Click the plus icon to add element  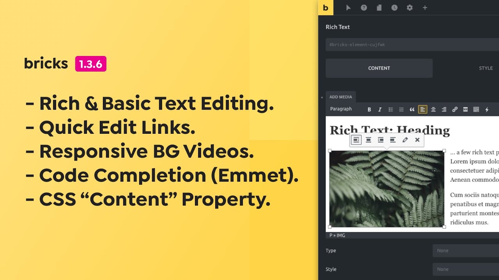tap(425, 8)
